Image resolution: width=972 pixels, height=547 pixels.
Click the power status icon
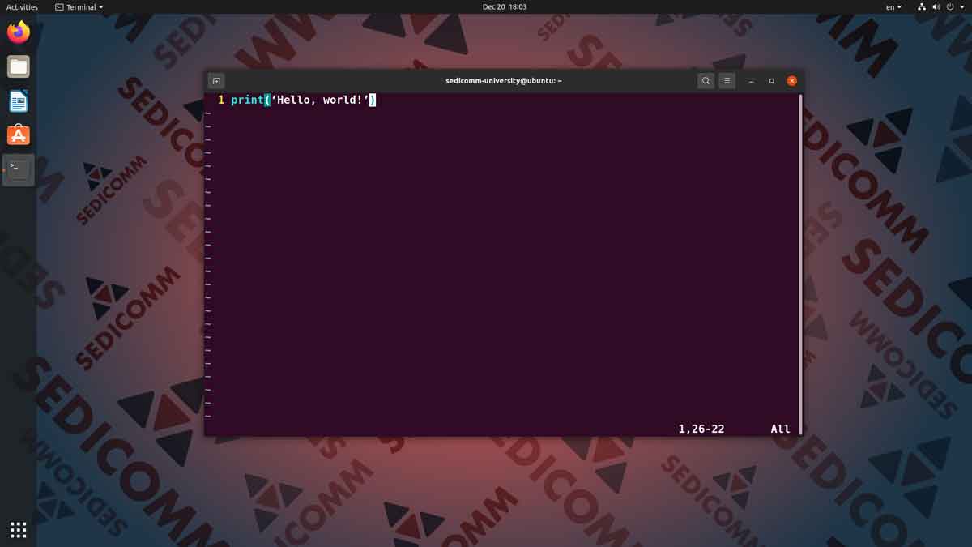(950, 6)
